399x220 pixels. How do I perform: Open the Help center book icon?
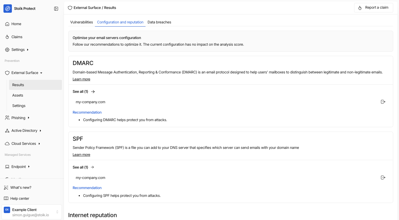(x=6, y=199)
